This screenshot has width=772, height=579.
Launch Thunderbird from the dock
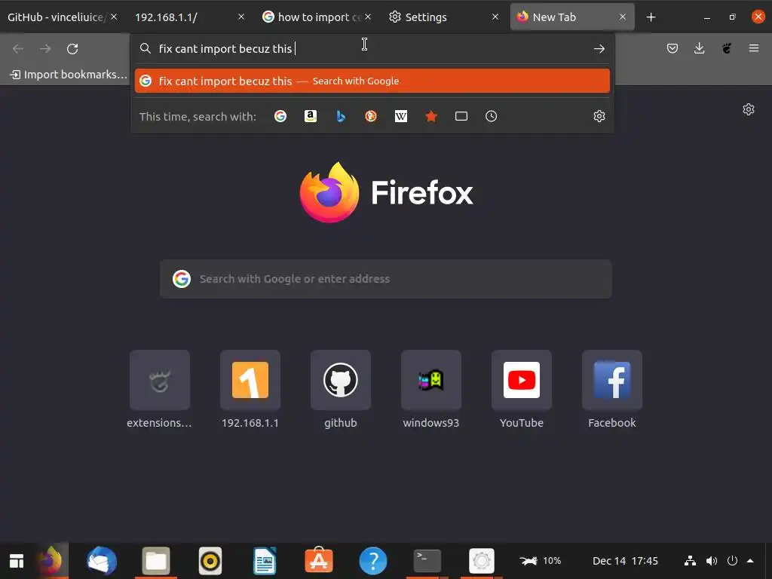point(102,561)
